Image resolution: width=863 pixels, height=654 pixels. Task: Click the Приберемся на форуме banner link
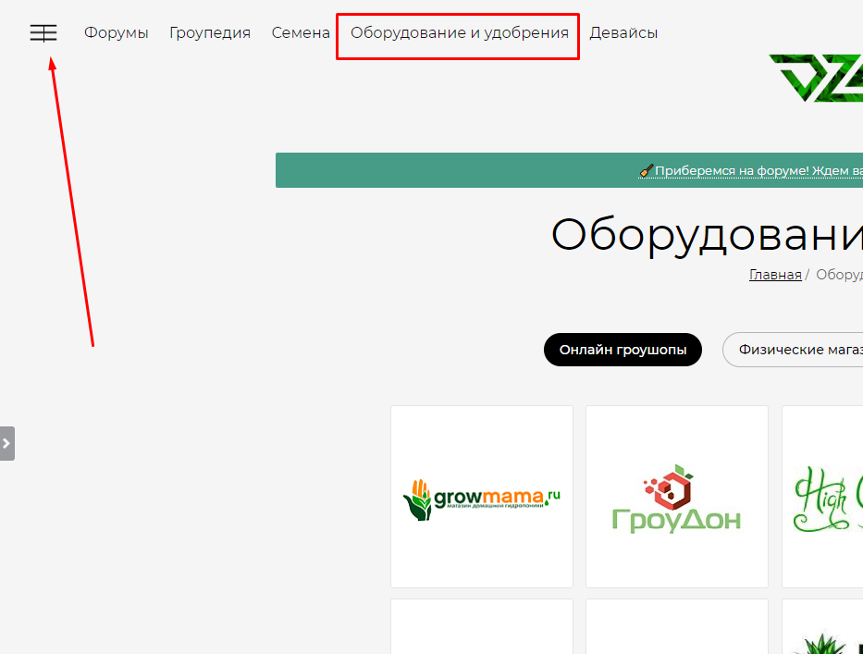click(x=758, y=170)
